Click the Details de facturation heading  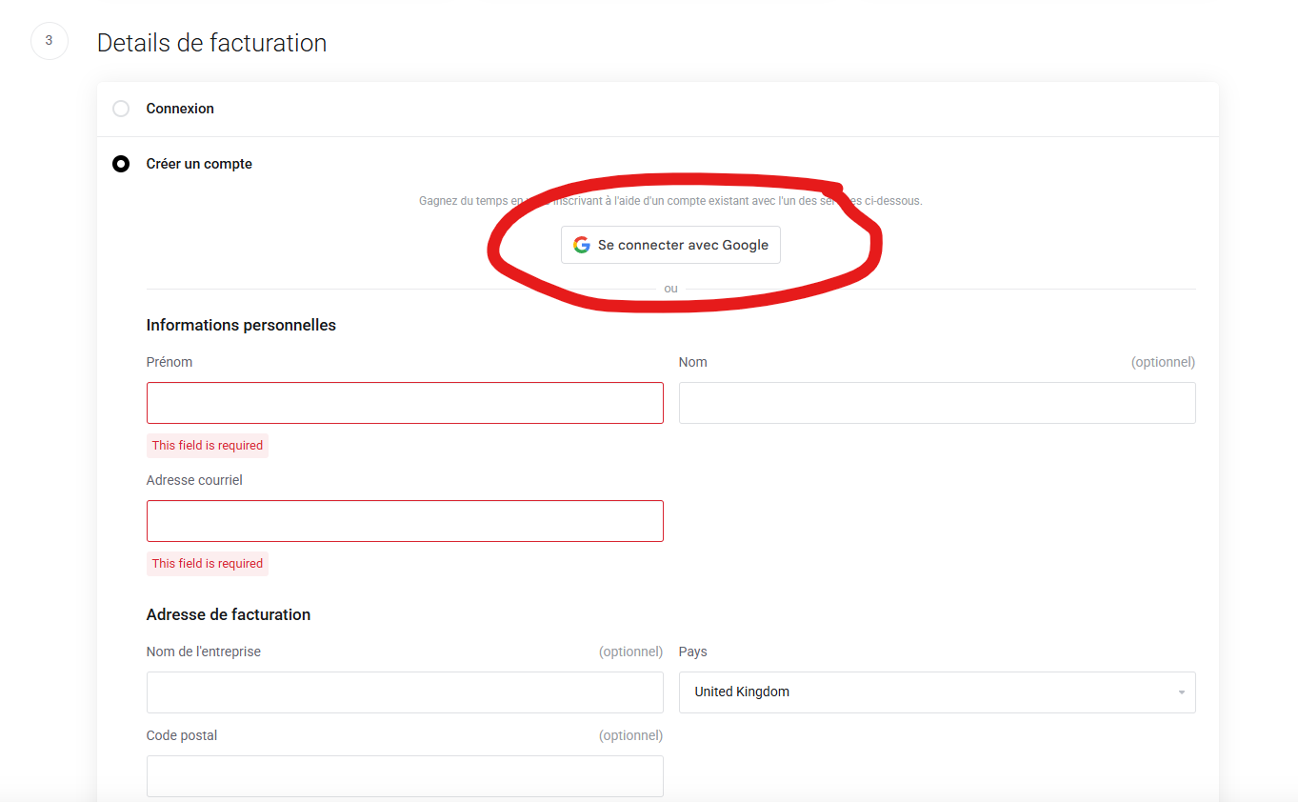211,43
